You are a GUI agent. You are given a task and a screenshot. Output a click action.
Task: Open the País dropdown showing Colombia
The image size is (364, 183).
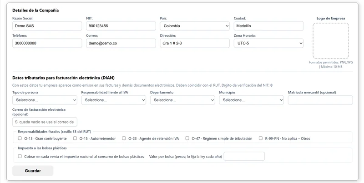click(195, 26)
